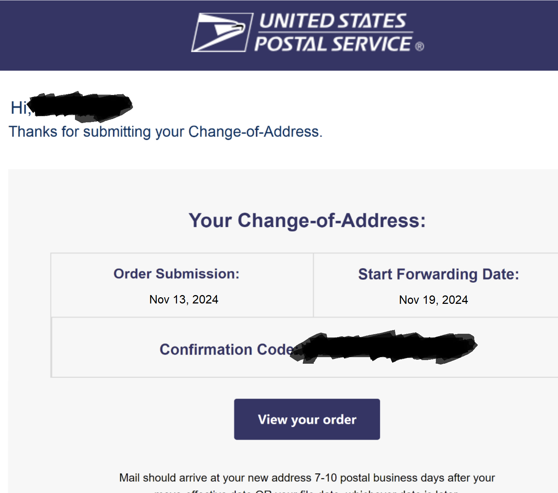Click the Mail should arrive notice text
The height and width of the screenshot is (493, 558).
(x=307, y=478)
